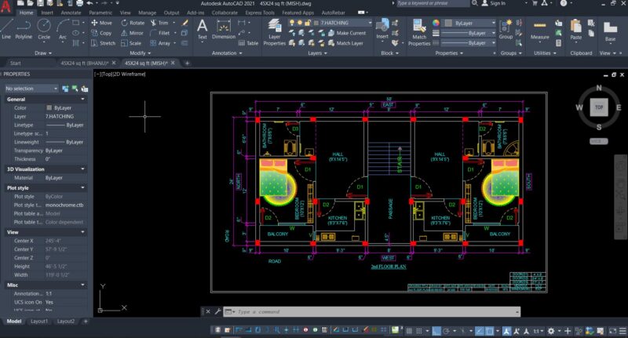Open the Text annotation tool
The height and width of the screenshot is (338, 628).
pyautogui.click(x=203, y=29)
